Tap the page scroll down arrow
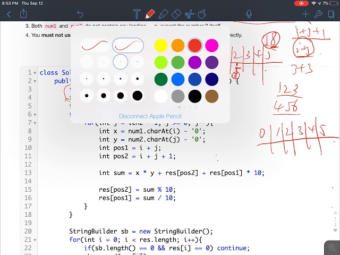Image resolution: width=340 pixels, height=255 pixels. pos(335,231)
